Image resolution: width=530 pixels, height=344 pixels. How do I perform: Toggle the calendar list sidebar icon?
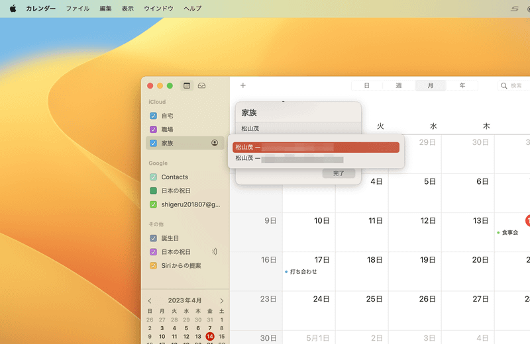point(187,86)
